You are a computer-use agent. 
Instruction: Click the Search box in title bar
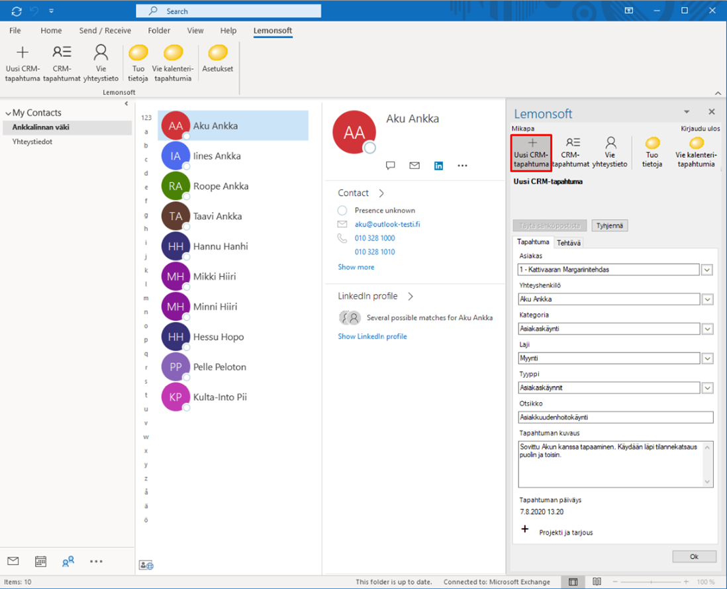[x=228, y=11]
